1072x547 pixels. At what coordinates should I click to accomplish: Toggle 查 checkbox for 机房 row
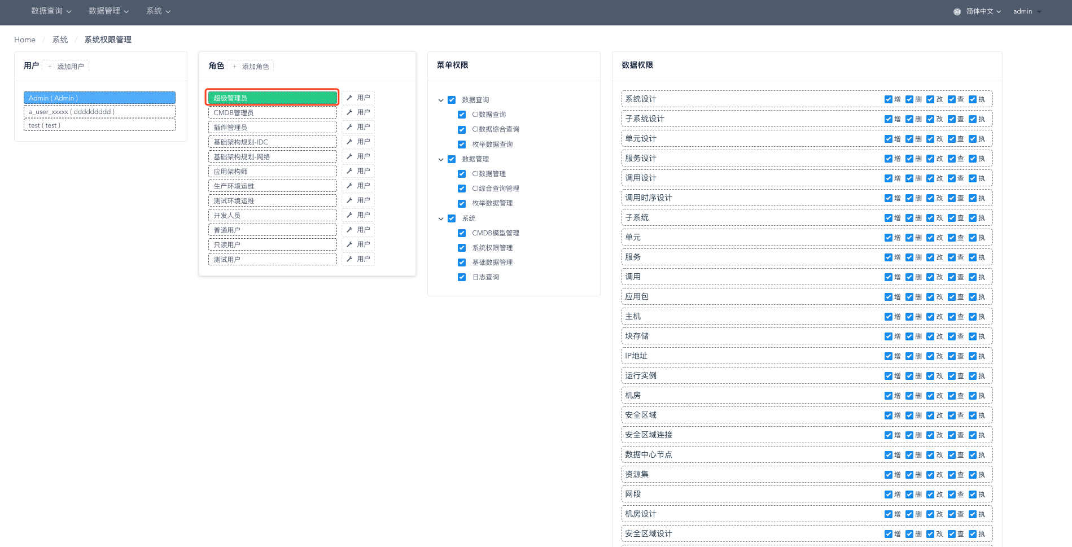click(x=952, y=396)
